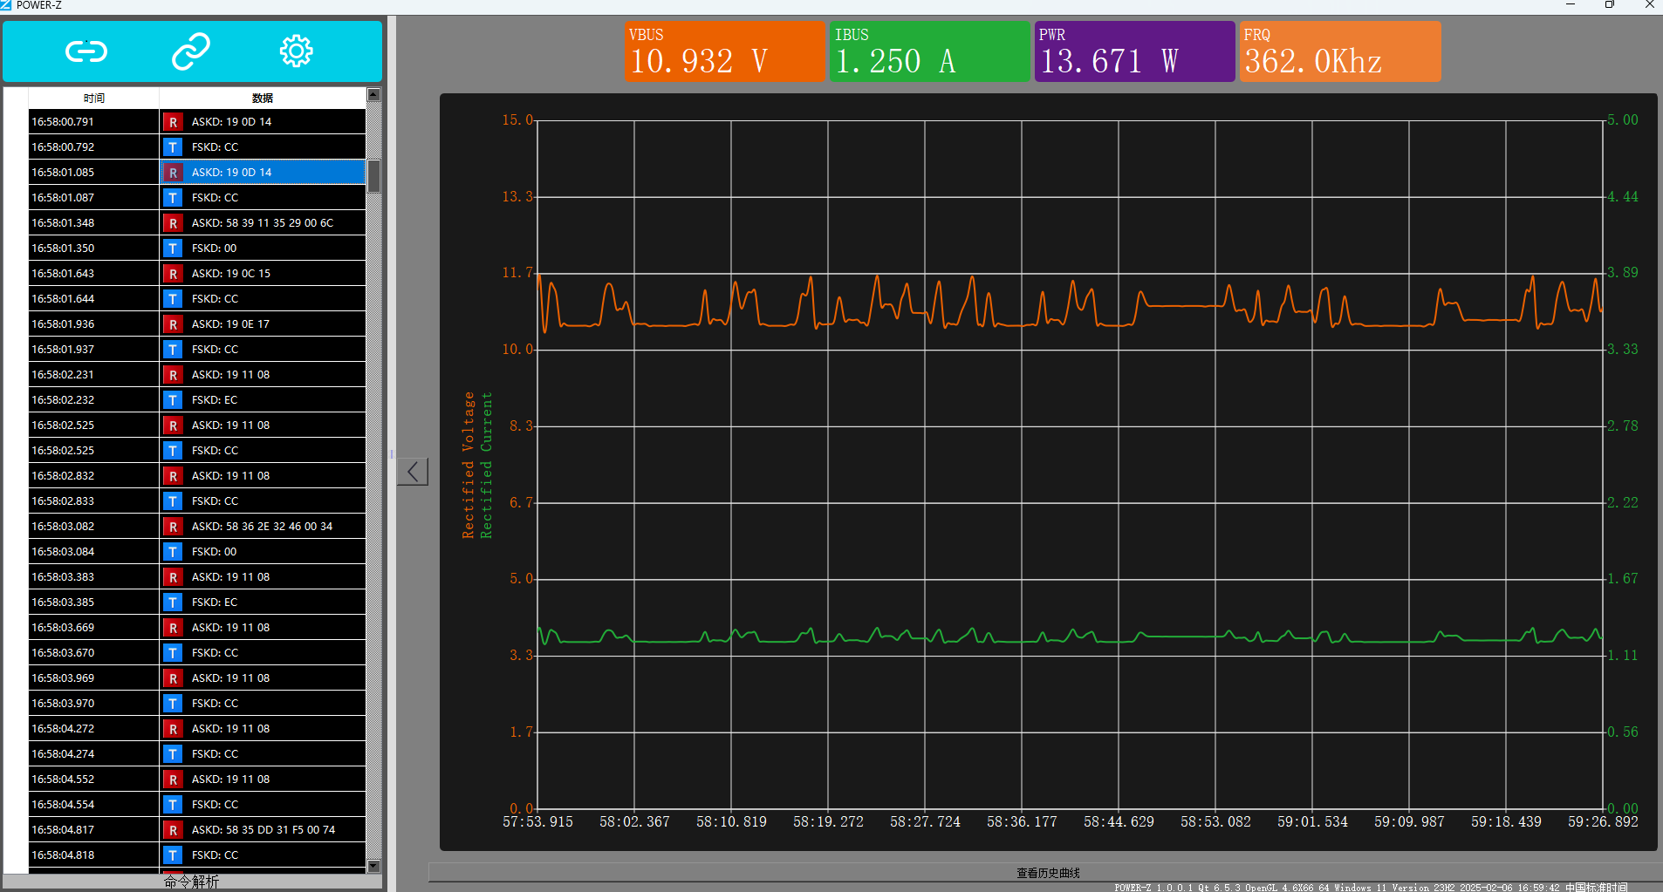Click the 命令解析 button at the bottom
The width and height of the screenshot is (1663, 892).
[192, 882]
